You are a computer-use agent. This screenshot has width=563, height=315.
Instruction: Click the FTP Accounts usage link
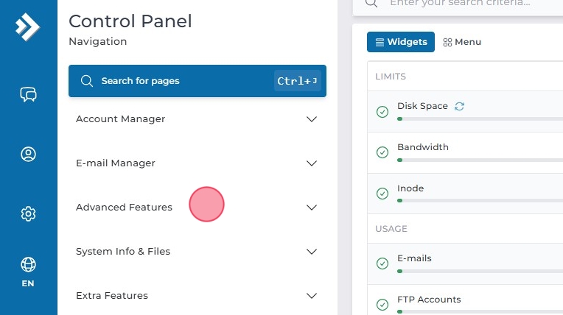(x=429, y=300)
